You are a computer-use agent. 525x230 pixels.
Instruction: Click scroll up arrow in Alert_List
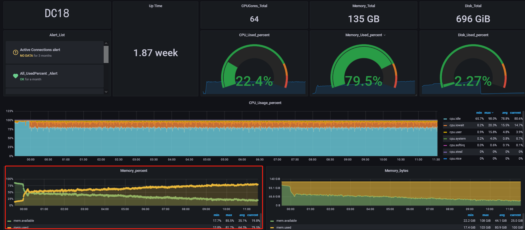(106, 43)
